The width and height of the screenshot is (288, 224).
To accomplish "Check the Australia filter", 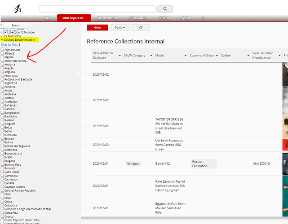I will [2, 94].
